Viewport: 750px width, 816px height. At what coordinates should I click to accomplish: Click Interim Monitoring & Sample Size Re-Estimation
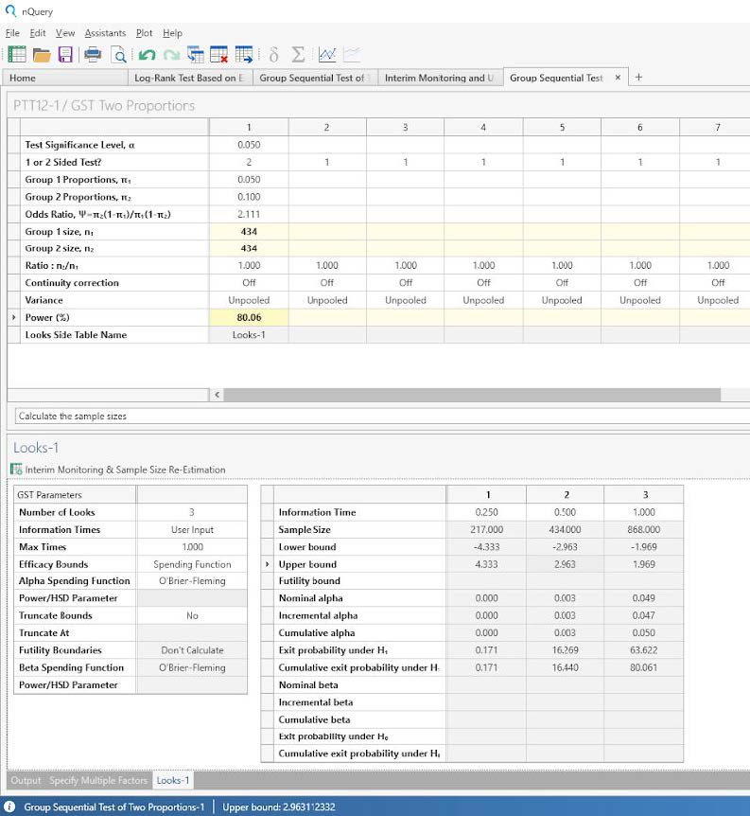click(125, 470)
